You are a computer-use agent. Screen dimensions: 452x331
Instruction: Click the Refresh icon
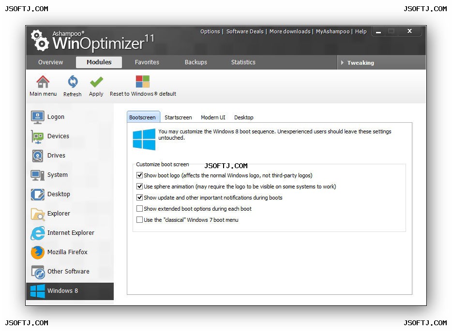[x=73, y=82]
